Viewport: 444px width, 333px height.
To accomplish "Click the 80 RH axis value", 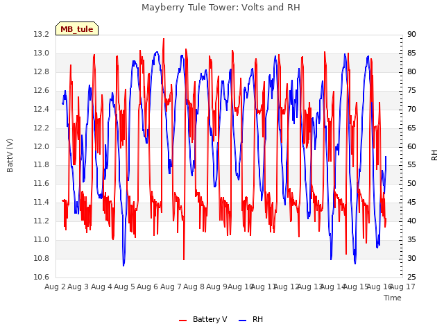I will (411, 71).
